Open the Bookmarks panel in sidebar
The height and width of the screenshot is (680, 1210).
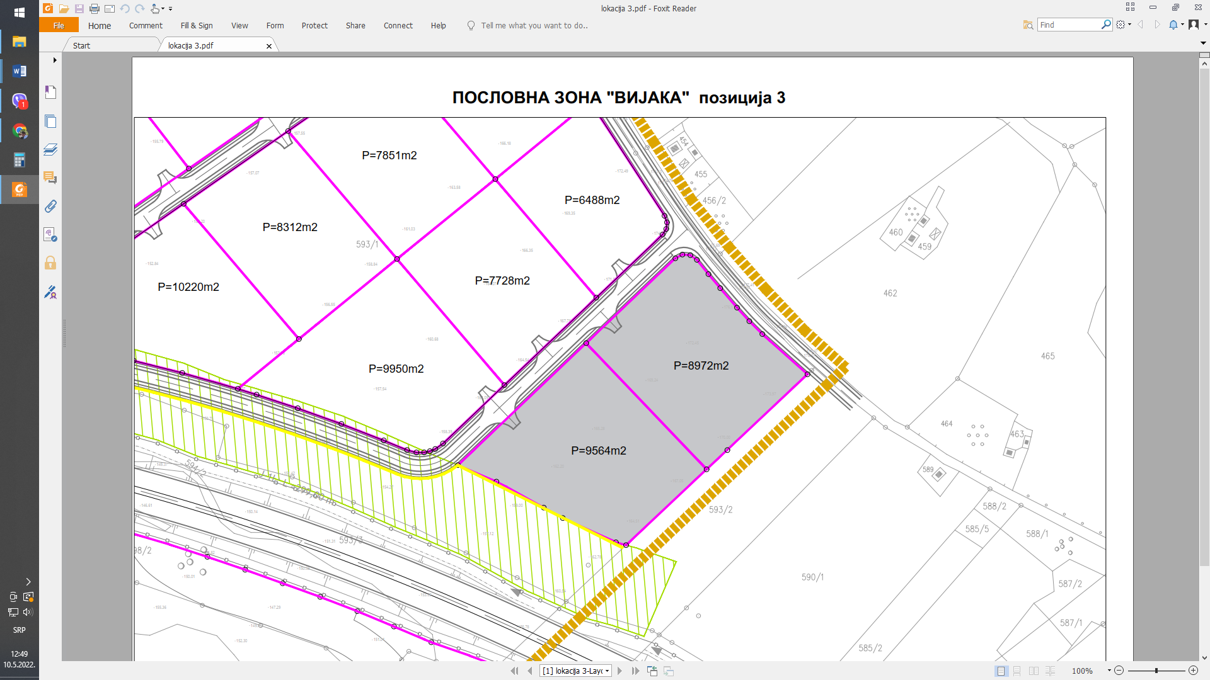pyautogui.click(x=50, y=92)
